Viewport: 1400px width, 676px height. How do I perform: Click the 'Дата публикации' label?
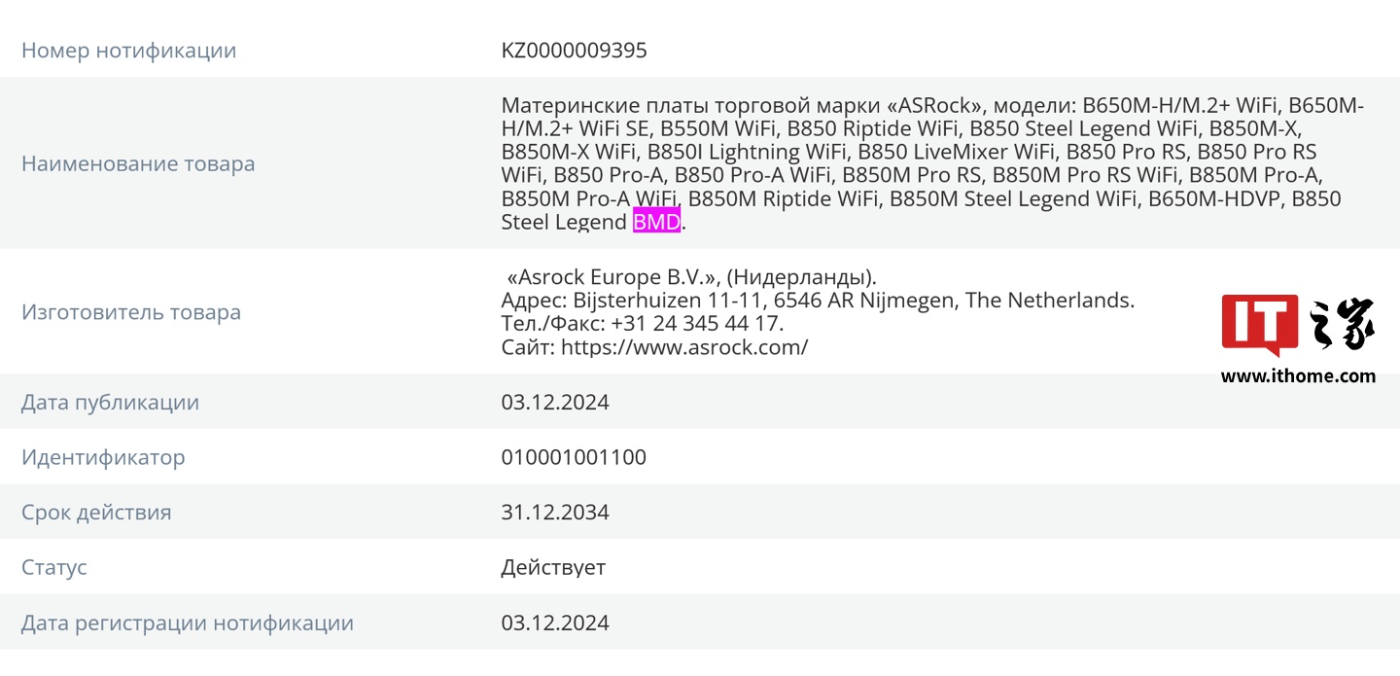(x=110, y=403)
